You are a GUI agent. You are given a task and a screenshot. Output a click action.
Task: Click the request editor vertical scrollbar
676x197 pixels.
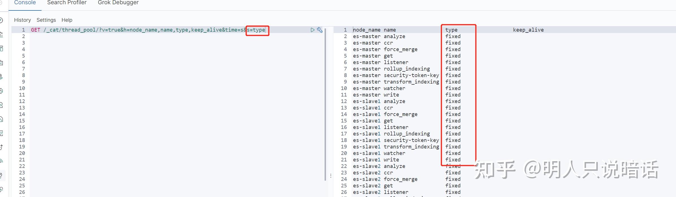[325, 104]
